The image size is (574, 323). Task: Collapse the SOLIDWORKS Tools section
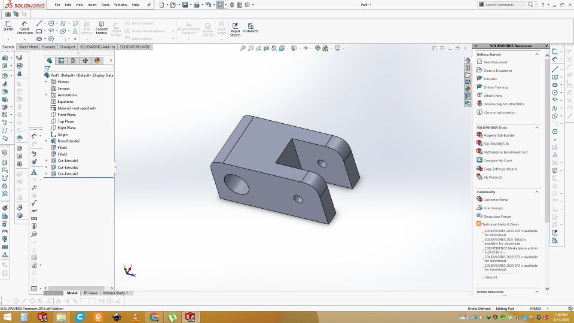537,127
